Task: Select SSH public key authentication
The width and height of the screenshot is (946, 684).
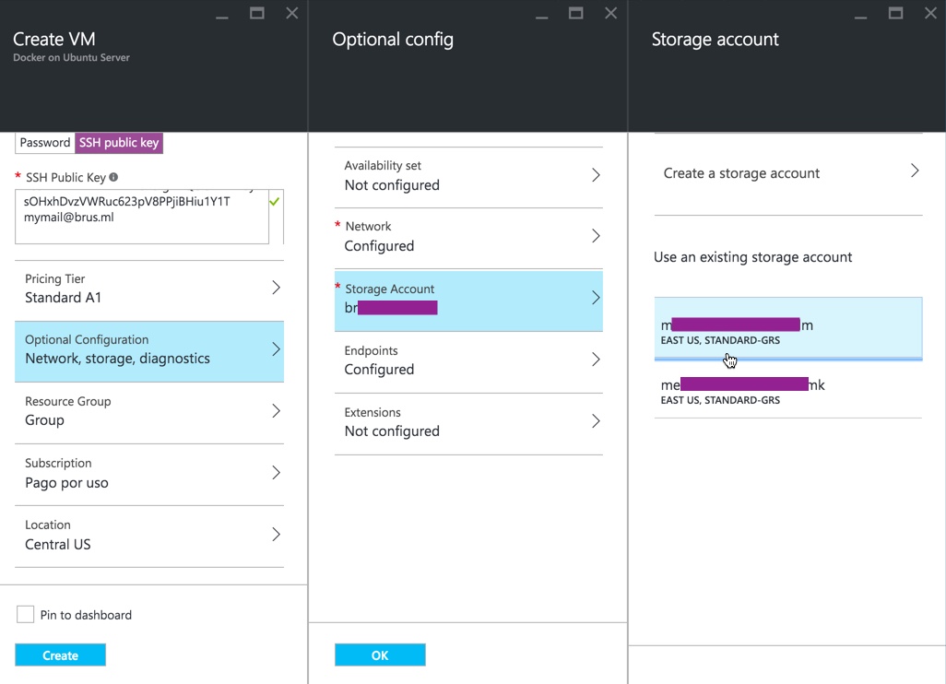Action: point(119,143)
